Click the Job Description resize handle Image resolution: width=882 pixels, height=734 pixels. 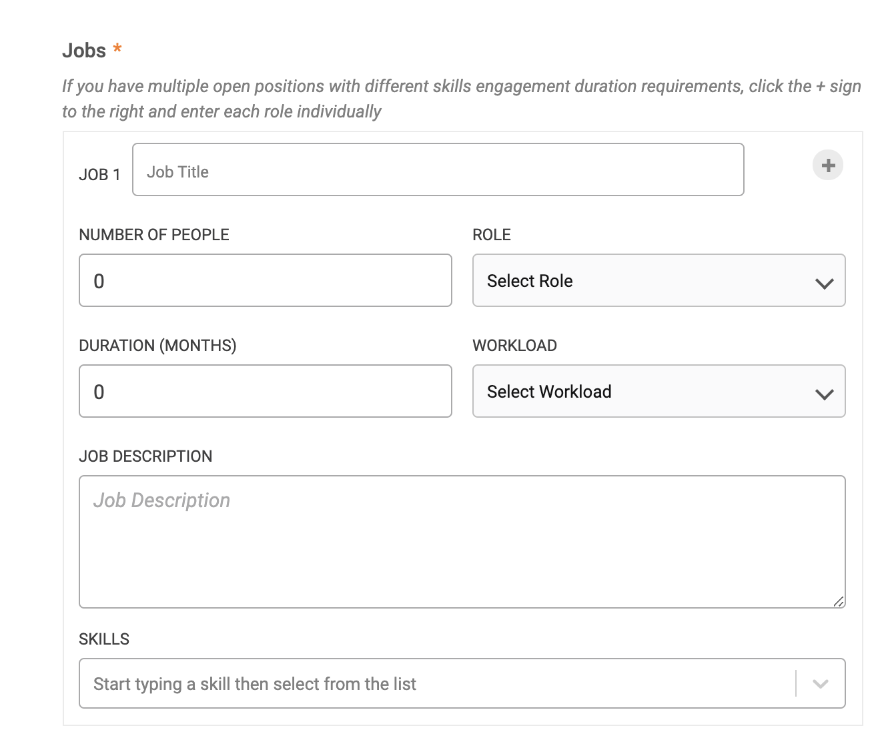tap(839, 601)
